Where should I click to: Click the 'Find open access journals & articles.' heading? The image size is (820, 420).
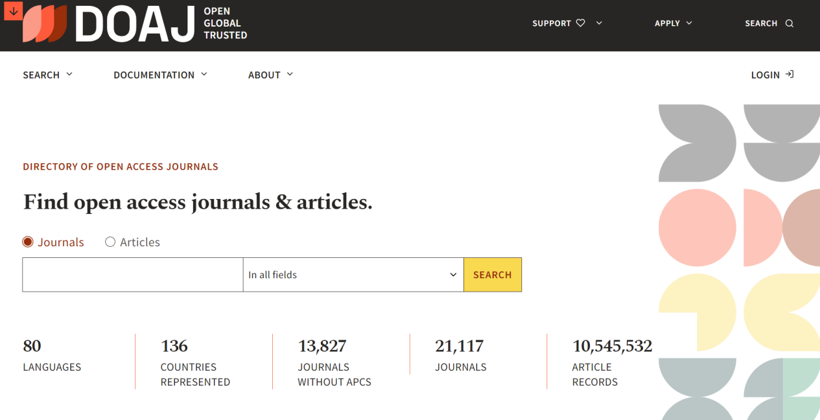tap(198, 202)
